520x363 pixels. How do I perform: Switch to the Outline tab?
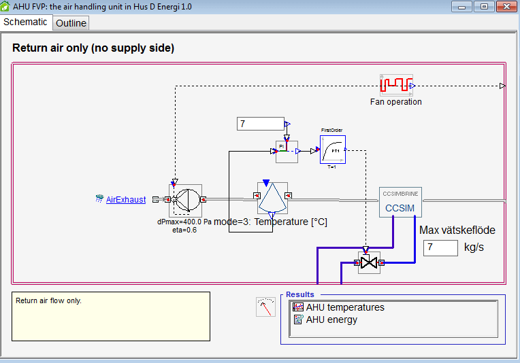point(71,23)
